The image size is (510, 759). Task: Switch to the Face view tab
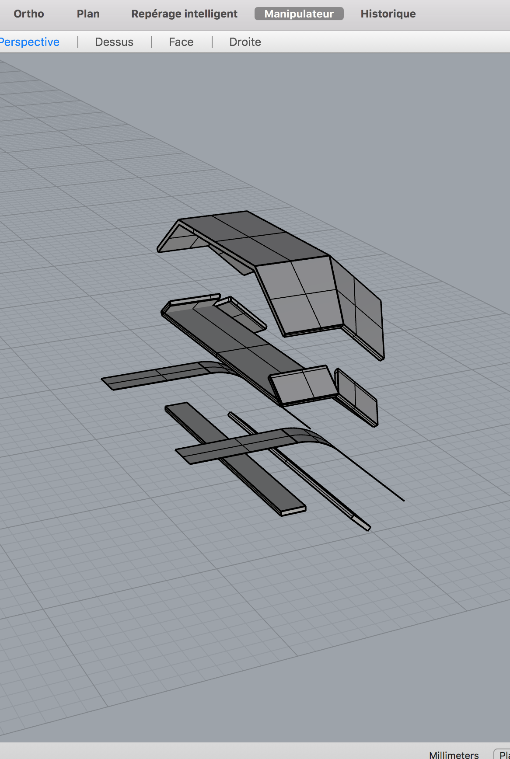181,42
